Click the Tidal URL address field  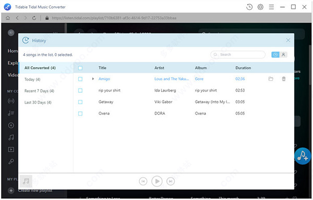pyautogui.click(x=114, y=18)
